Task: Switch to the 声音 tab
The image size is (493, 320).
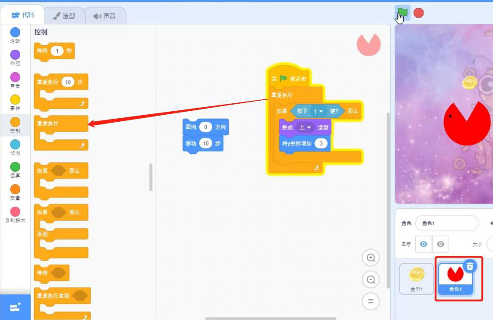Action: click(104, 16)
